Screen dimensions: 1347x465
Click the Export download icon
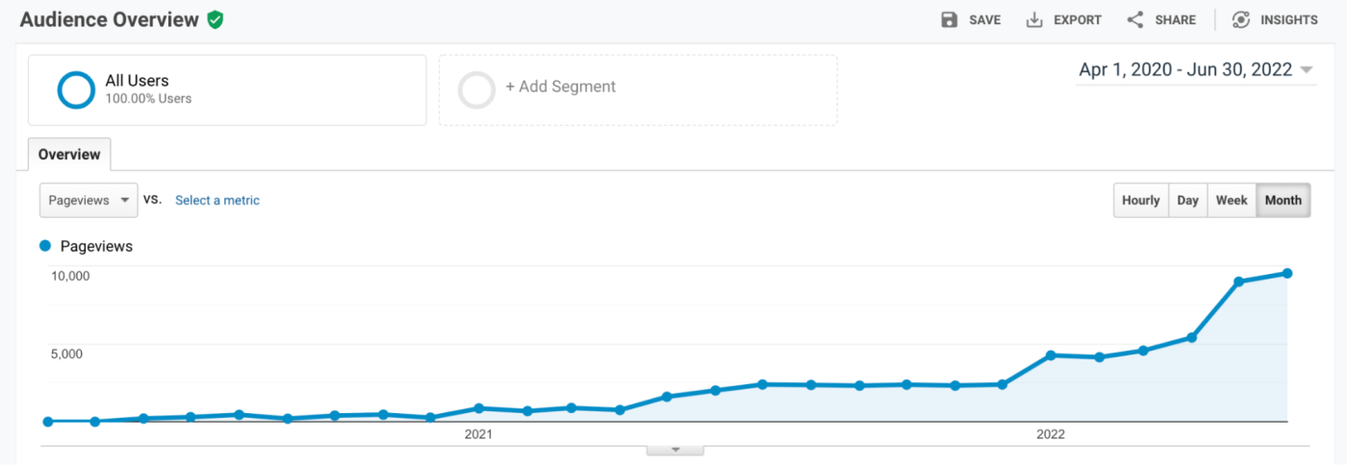point(1034,19)
